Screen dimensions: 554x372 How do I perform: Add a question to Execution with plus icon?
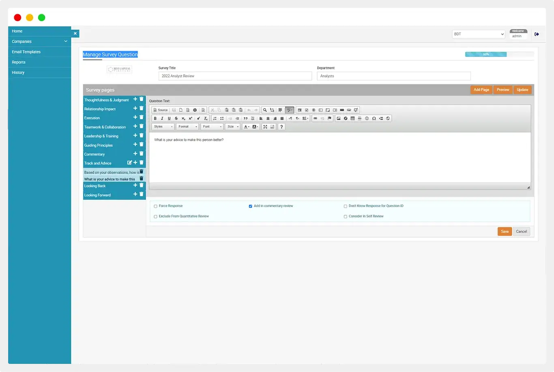point(135,118)
